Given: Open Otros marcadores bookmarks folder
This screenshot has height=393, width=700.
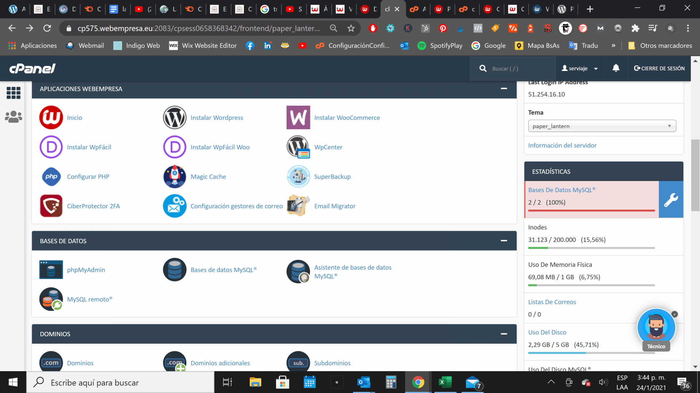Looking at the screenshot, I should (x=660, y=45).
